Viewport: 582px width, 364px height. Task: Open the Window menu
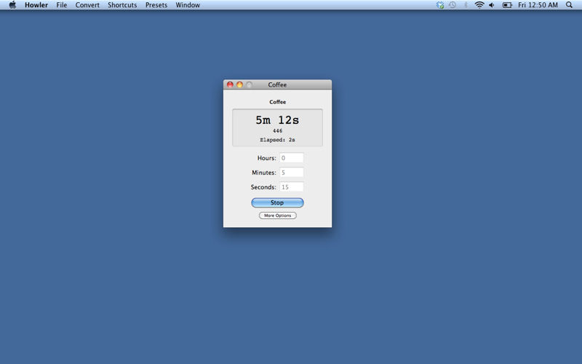click(x=188, y=5)
